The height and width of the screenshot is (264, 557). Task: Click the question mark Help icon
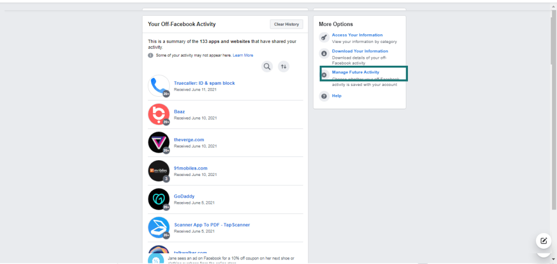pos(324,96)
